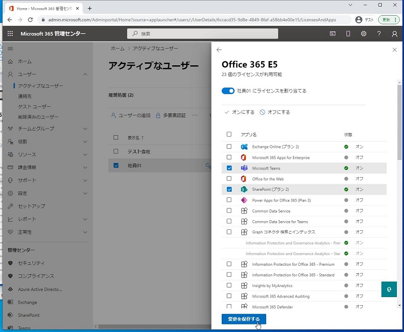Uncheck the Microsoft Teams checkbox

(x=229, y=168)
